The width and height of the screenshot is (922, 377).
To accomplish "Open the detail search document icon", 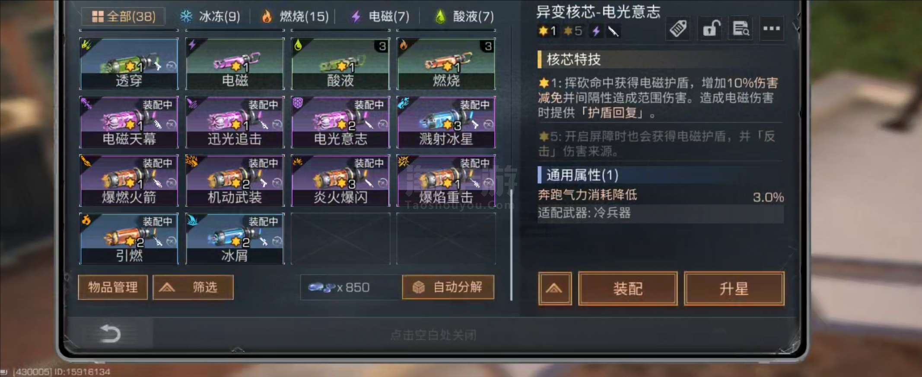I will point(741,29).
